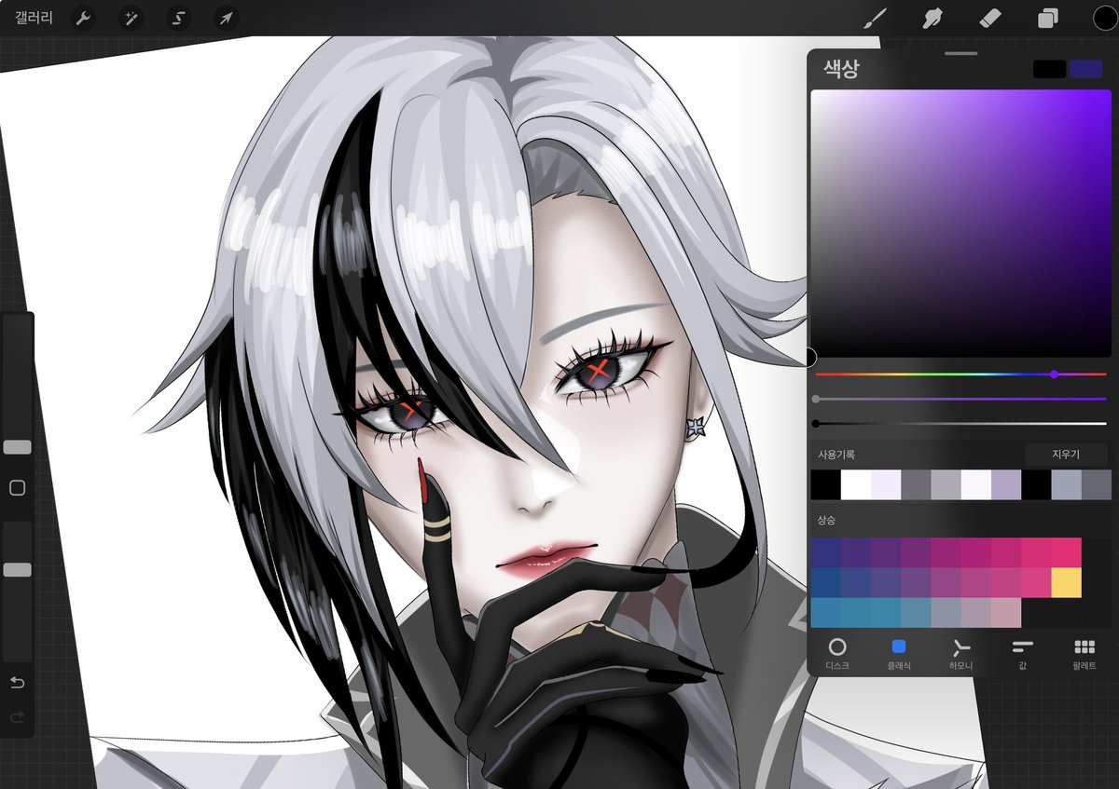Open the 팔레트 palettes tab
1119x789 pixels.
coord(1084,654)
